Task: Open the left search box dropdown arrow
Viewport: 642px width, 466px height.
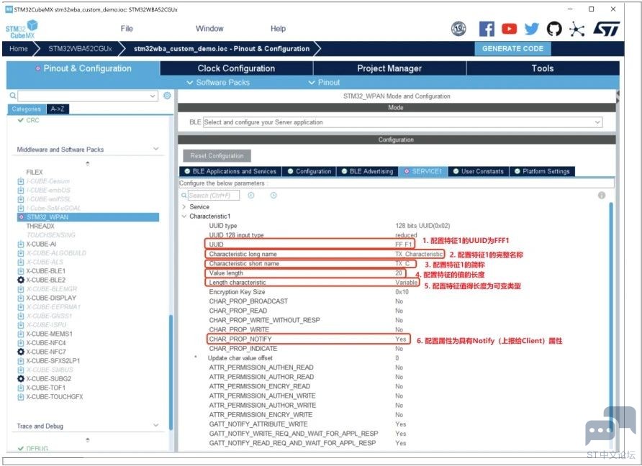Action: (153, 96)
